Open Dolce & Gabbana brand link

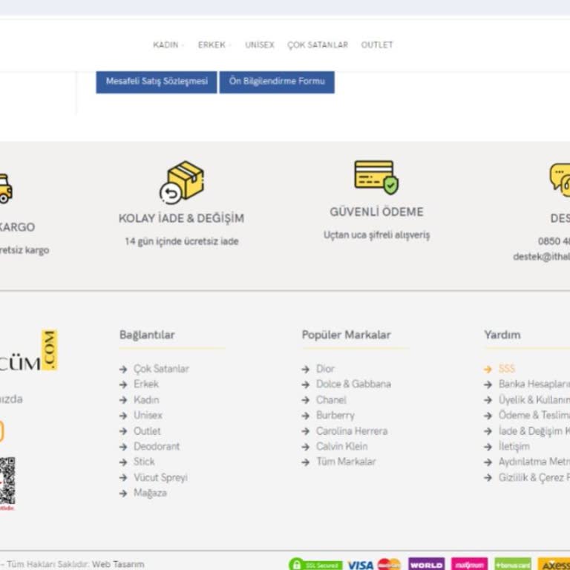pos(353,384)
